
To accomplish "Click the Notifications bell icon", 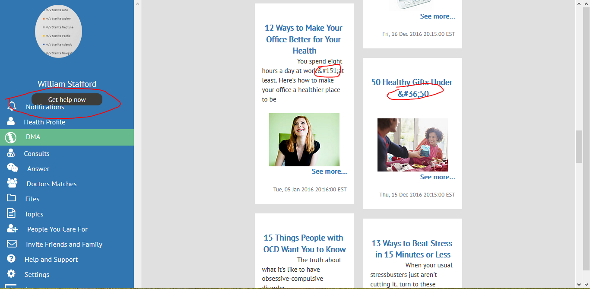I will point(12,106).
